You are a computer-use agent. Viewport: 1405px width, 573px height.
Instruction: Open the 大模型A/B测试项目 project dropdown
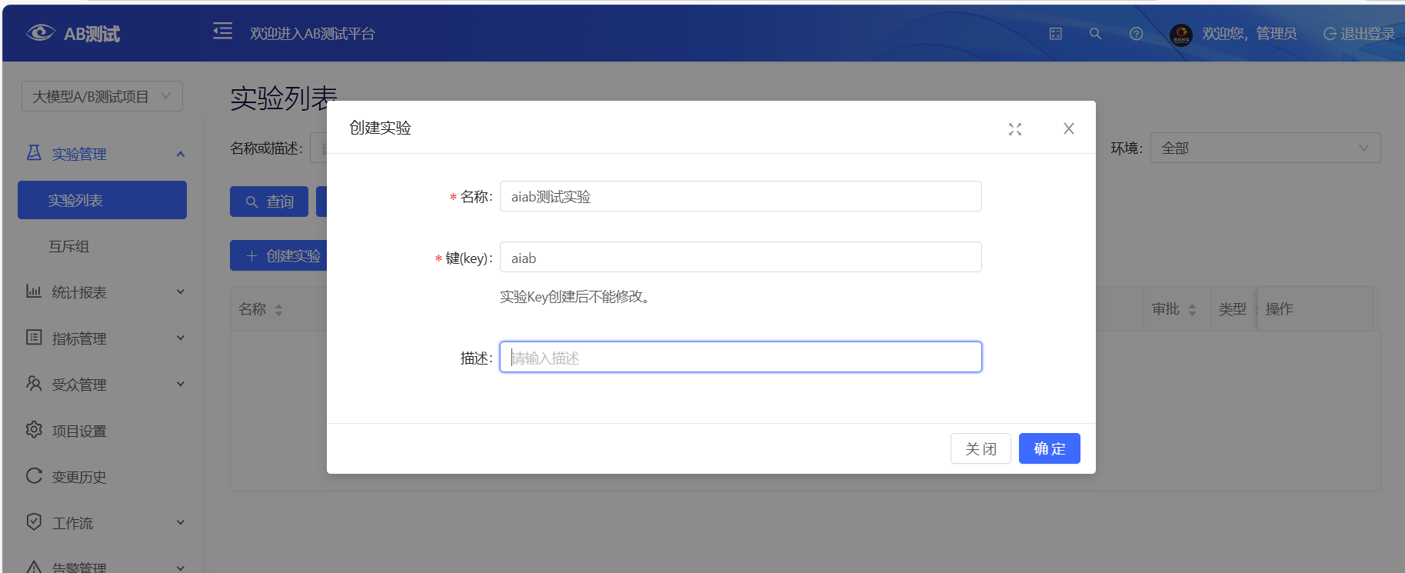coord(102,96)
